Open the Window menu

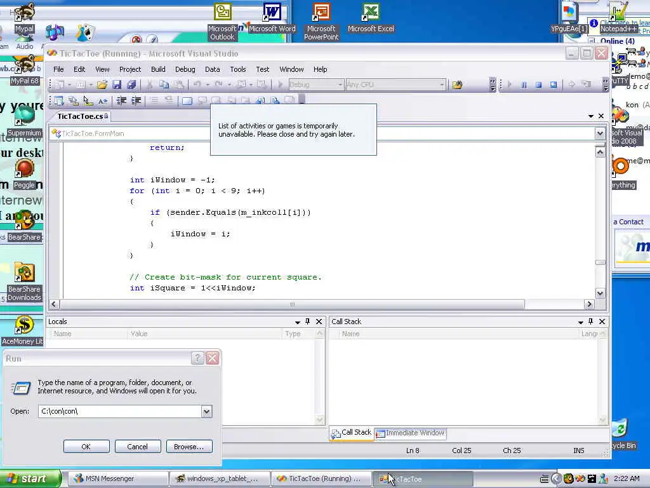(291, 69)
